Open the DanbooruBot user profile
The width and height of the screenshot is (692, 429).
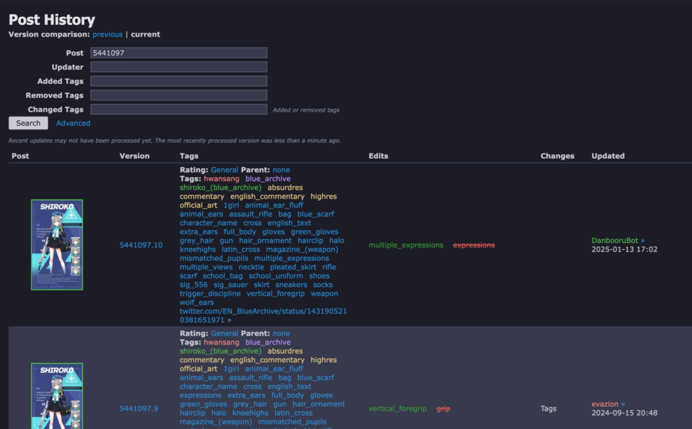pyautogui.click(x=614, y=241)
